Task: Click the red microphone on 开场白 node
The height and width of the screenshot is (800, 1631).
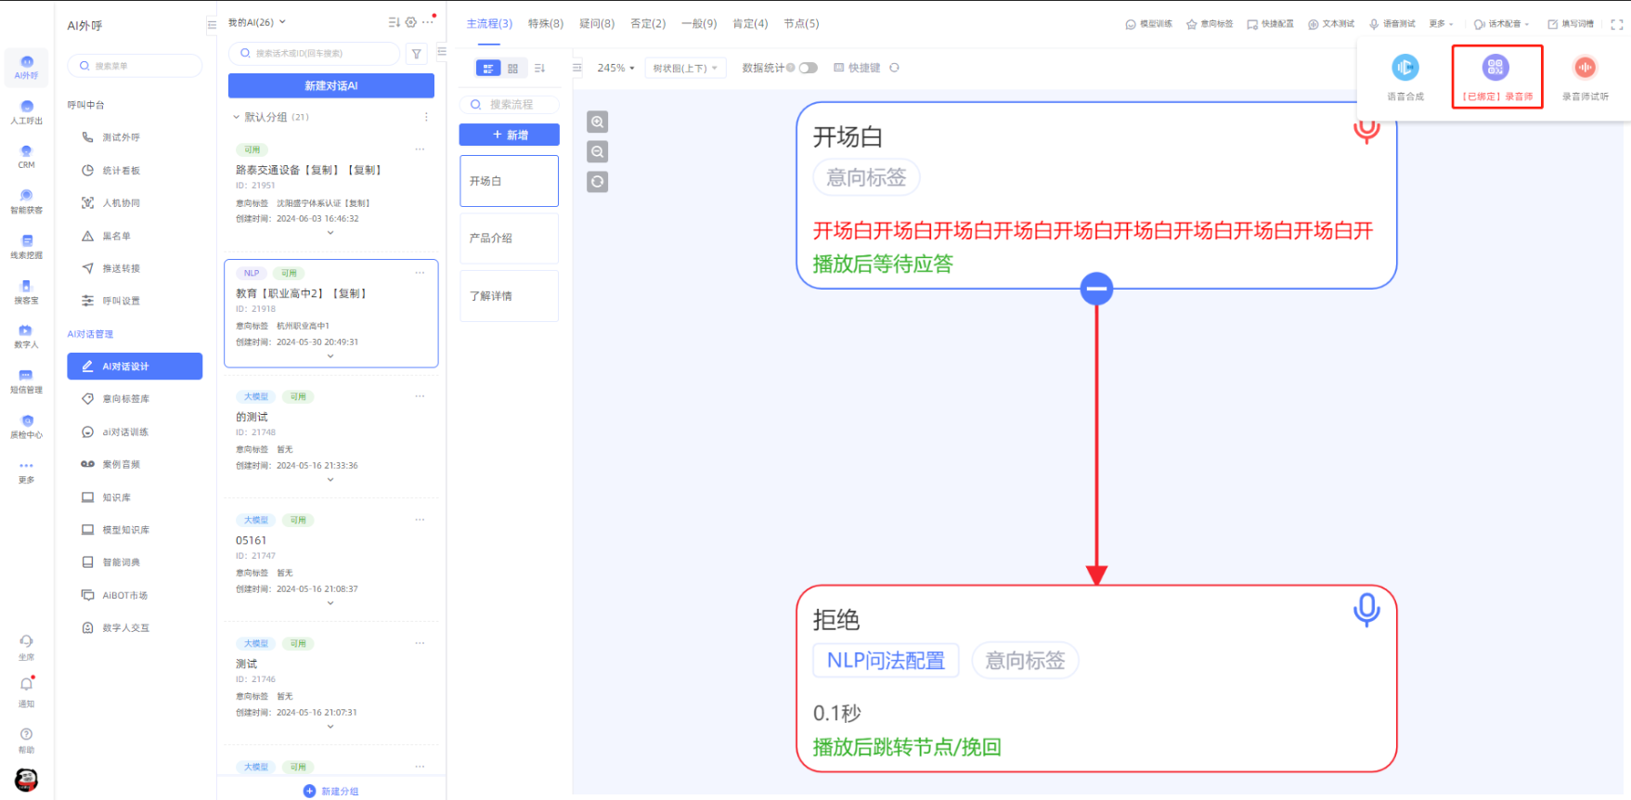Action: [x=1366, y=130]
